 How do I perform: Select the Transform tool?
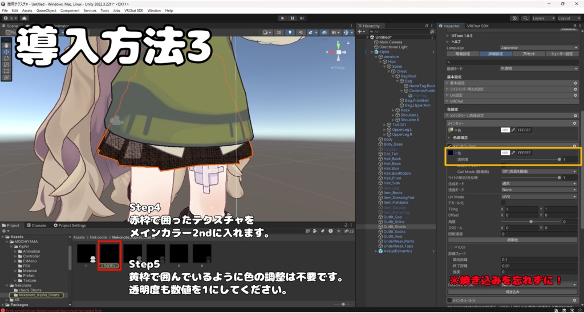click(6, 77)
